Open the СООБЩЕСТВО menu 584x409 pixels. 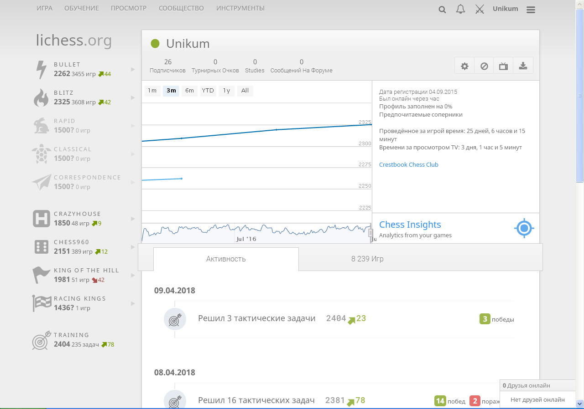(182, 8)
